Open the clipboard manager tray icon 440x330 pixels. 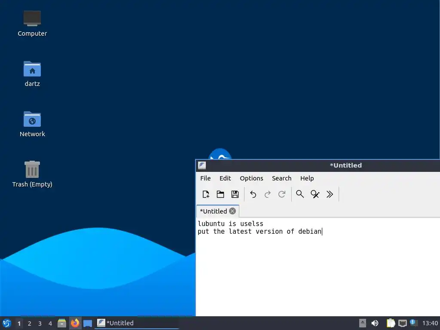pyautogui.click(x=391, y=323)
